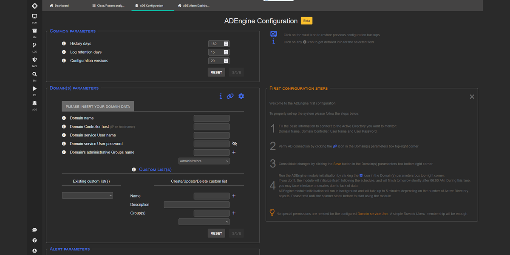Adjust the Configuration versions stepper arrows
The height and width of the screenshot is (255, 510).
point(226,61)
